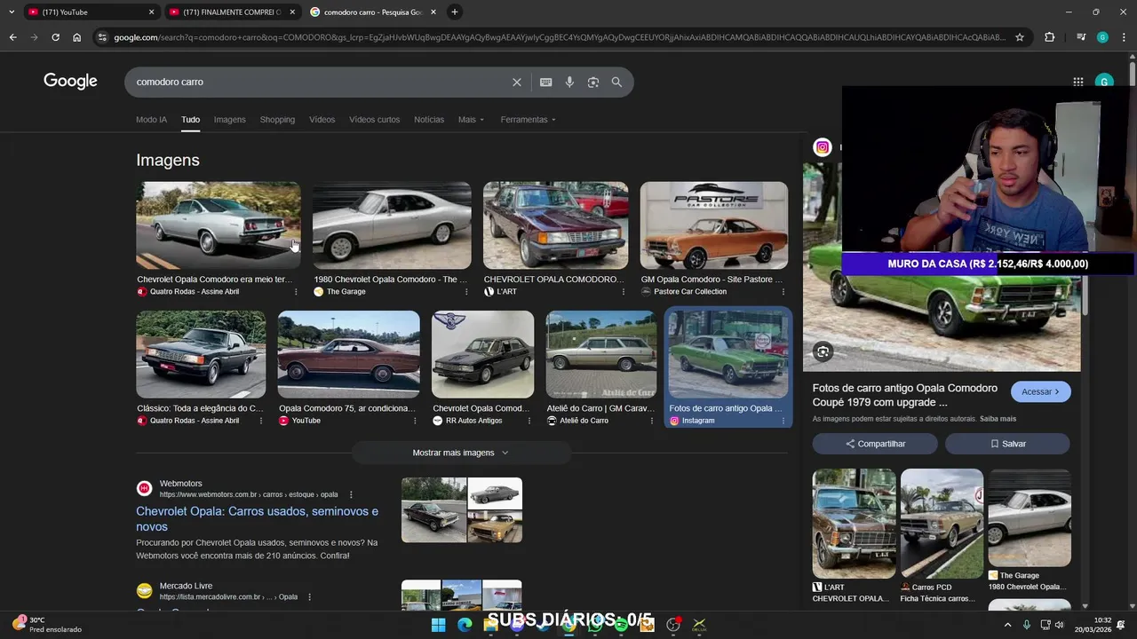Open the maroon L'ART Opala thumbnail
Image resolution: width=1137 pixels, height=639 pixels.
click(555, 225)
